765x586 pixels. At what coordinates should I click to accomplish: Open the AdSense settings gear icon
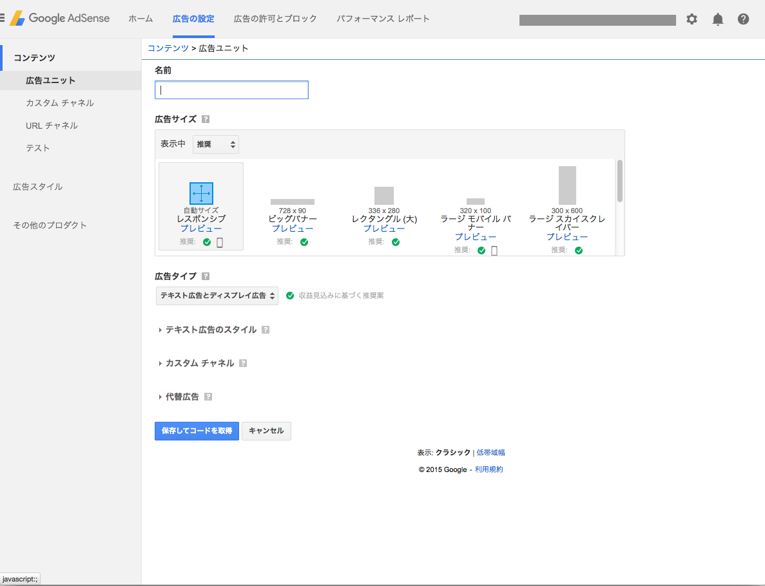[x=692, y=19]
